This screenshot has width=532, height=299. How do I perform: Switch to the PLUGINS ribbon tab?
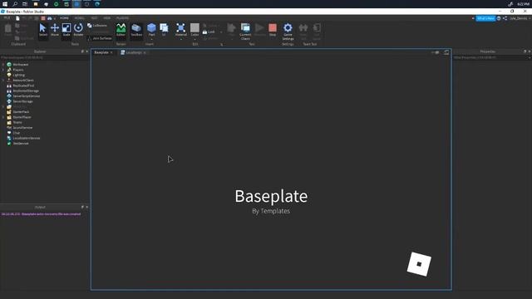pyautogui.click(x=122, y=18)
